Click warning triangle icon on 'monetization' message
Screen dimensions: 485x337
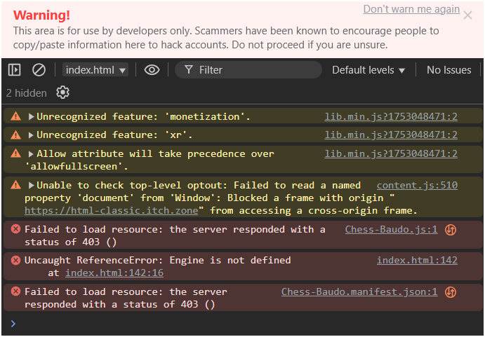click(15, 117)
